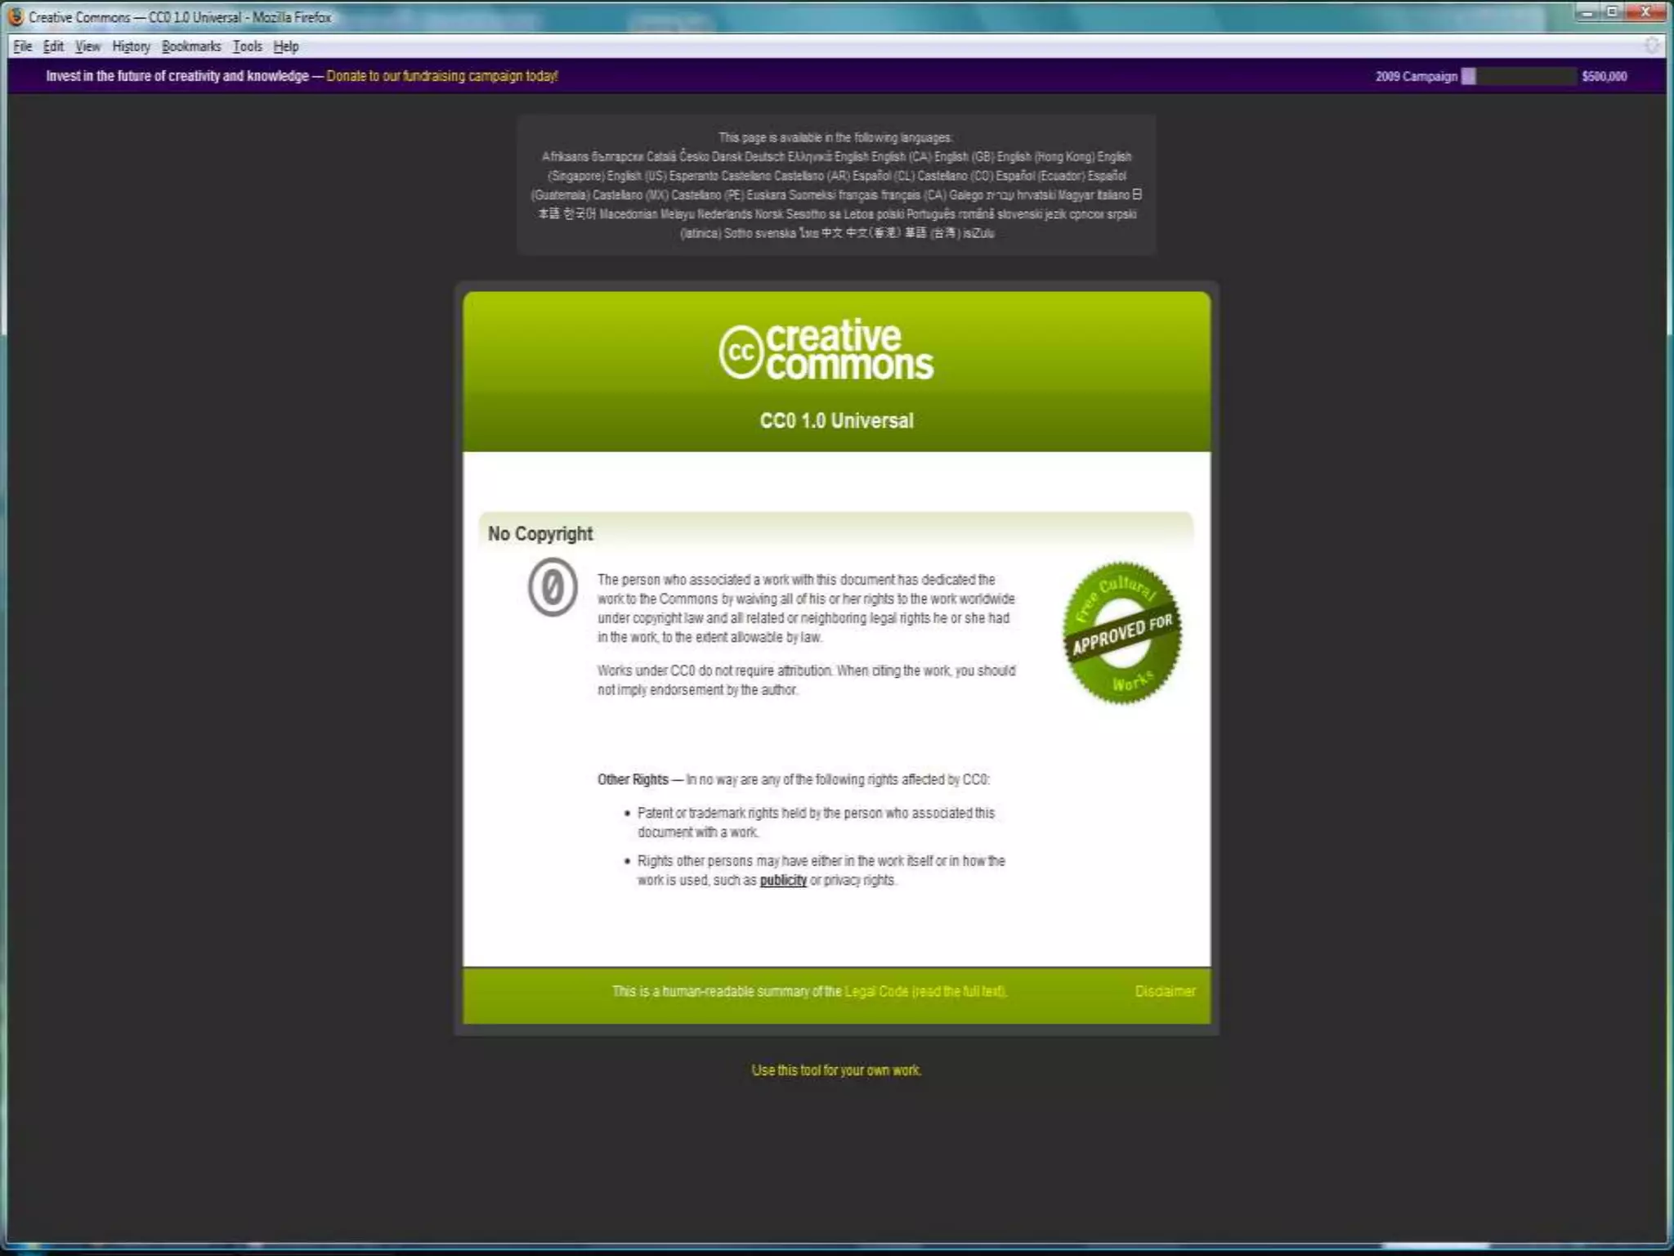This screenshot has height=1256, width=1674.
Task: Switch page language to Macedonian
Action: click(x=628, y=214)
